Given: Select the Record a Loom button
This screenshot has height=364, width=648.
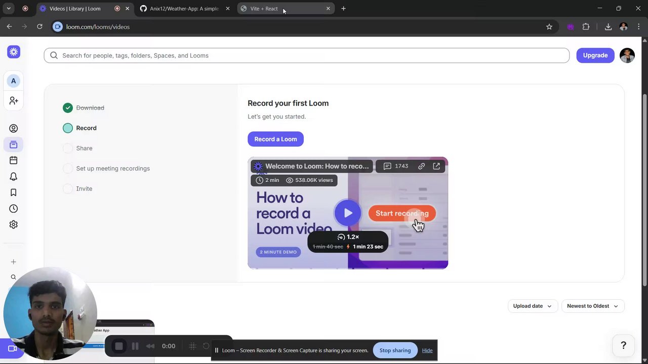Looking at the screenshot, I should [x=275, y=139].
